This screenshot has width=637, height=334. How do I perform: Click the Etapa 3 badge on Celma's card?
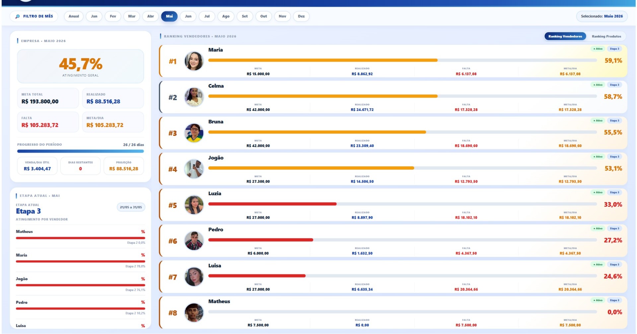(x=614, y=85)
